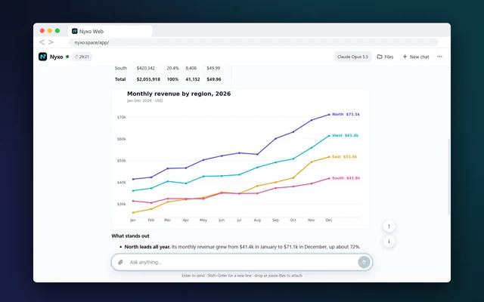
Task: Open the Files panel
Action: (x=385, y=57)
